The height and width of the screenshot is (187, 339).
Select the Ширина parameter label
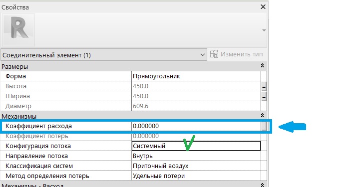pos(17,96)
